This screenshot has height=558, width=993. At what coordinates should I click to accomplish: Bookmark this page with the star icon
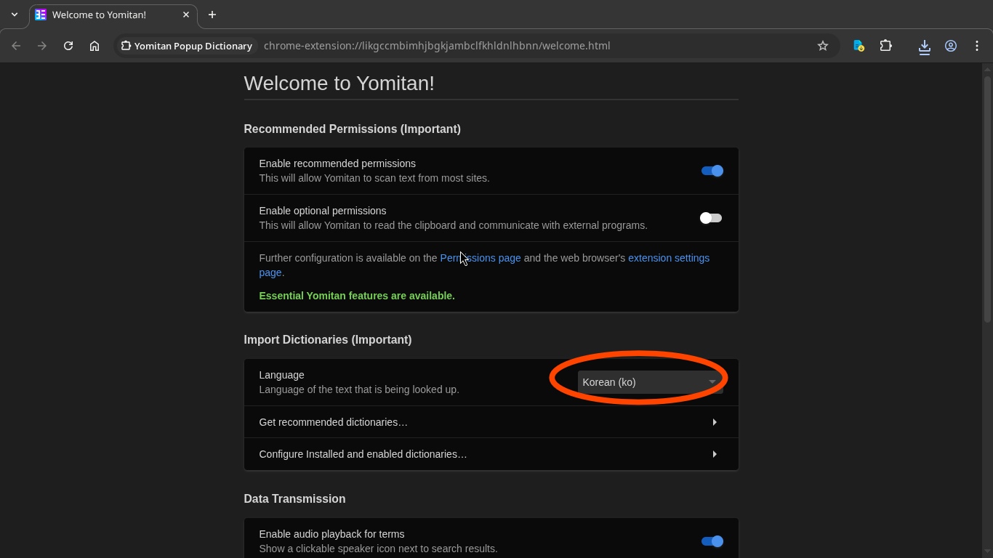(823, 46)
